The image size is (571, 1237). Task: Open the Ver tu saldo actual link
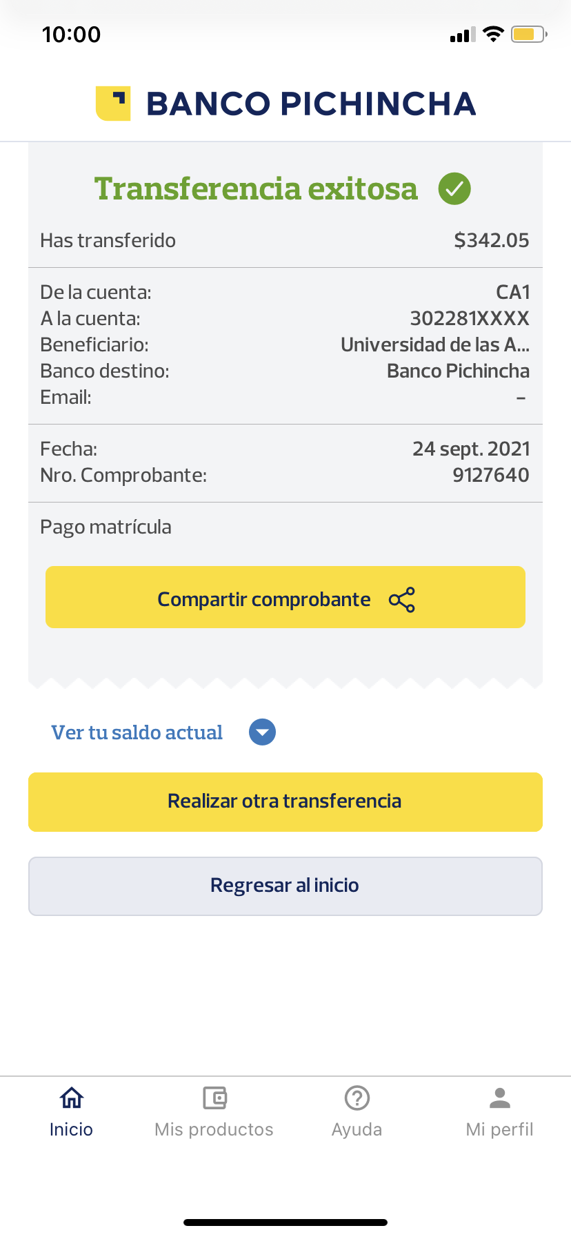pyautogui.click(x=137, y=732)
